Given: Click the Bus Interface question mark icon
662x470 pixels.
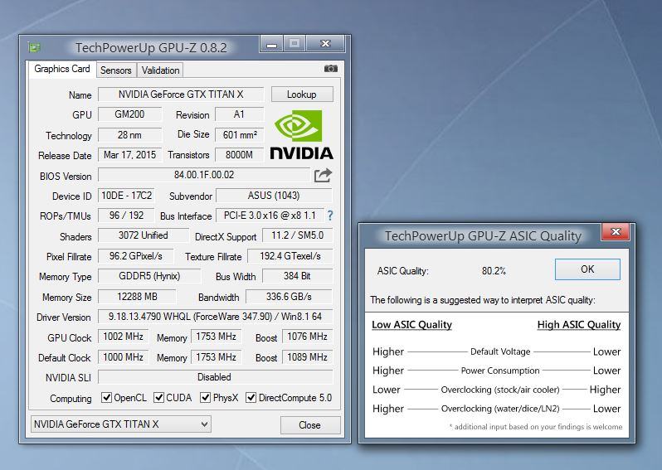Looking at the screenshot, I should tap(329, 216).
